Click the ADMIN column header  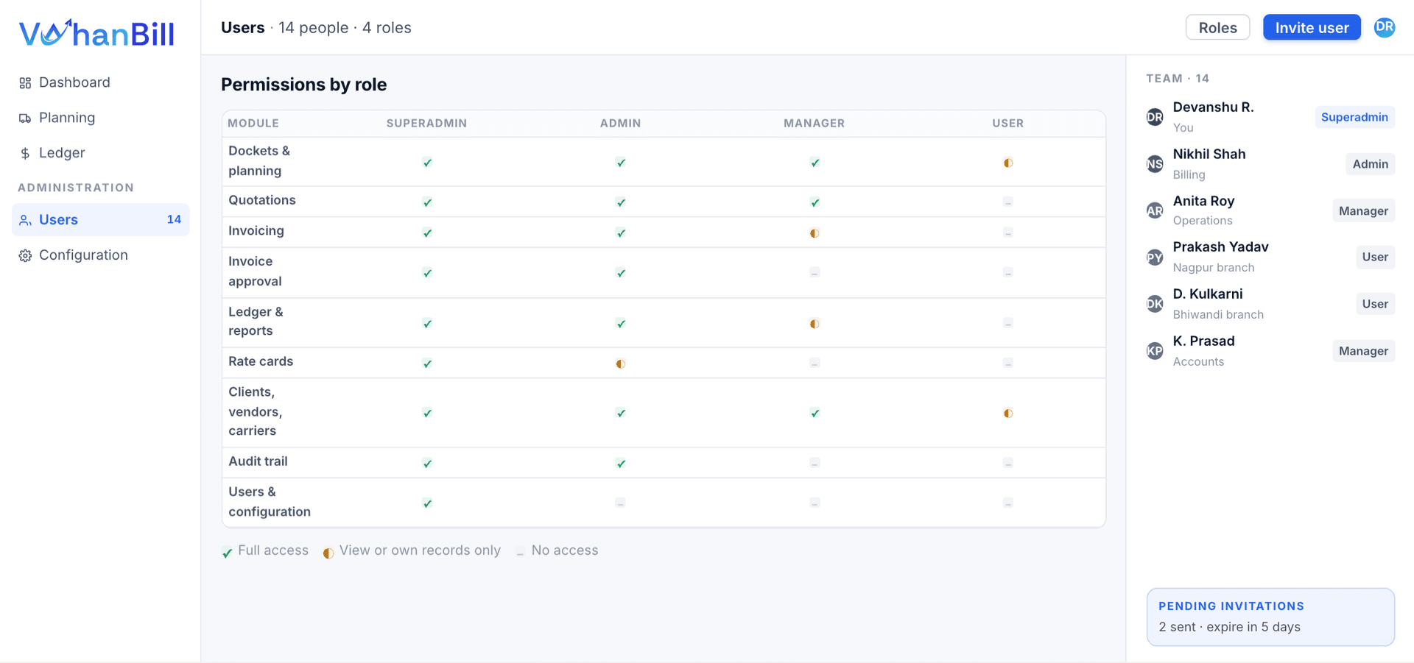(x=621, y=124)
